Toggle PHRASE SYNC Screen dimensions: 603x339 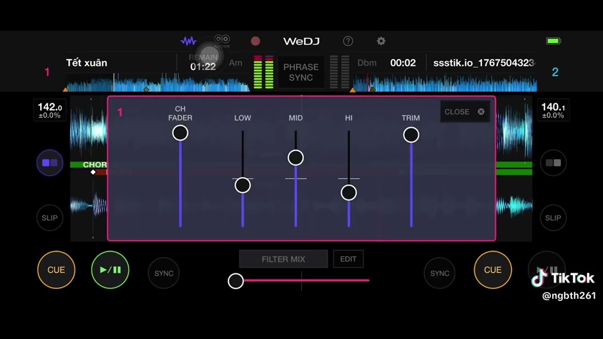[301, 72]
